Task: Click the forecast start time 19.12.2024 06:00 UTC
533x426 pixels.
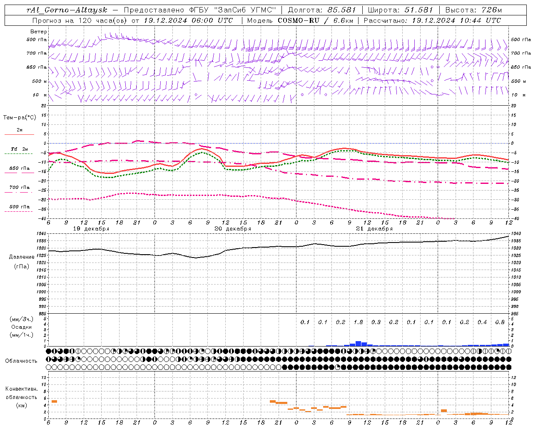Action: click(188, 20)
